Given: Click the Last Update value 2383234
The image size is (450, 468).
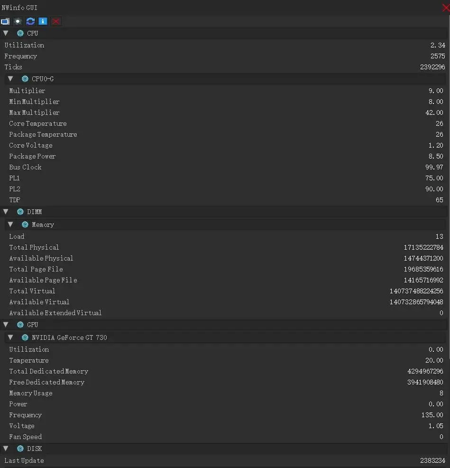Looking at the screenshot, I should coord(432,460).
